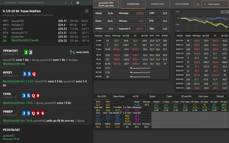Click the 6 card on the river
The height and width of the screenshot is (143, 229).
click(x=43, y=113)
